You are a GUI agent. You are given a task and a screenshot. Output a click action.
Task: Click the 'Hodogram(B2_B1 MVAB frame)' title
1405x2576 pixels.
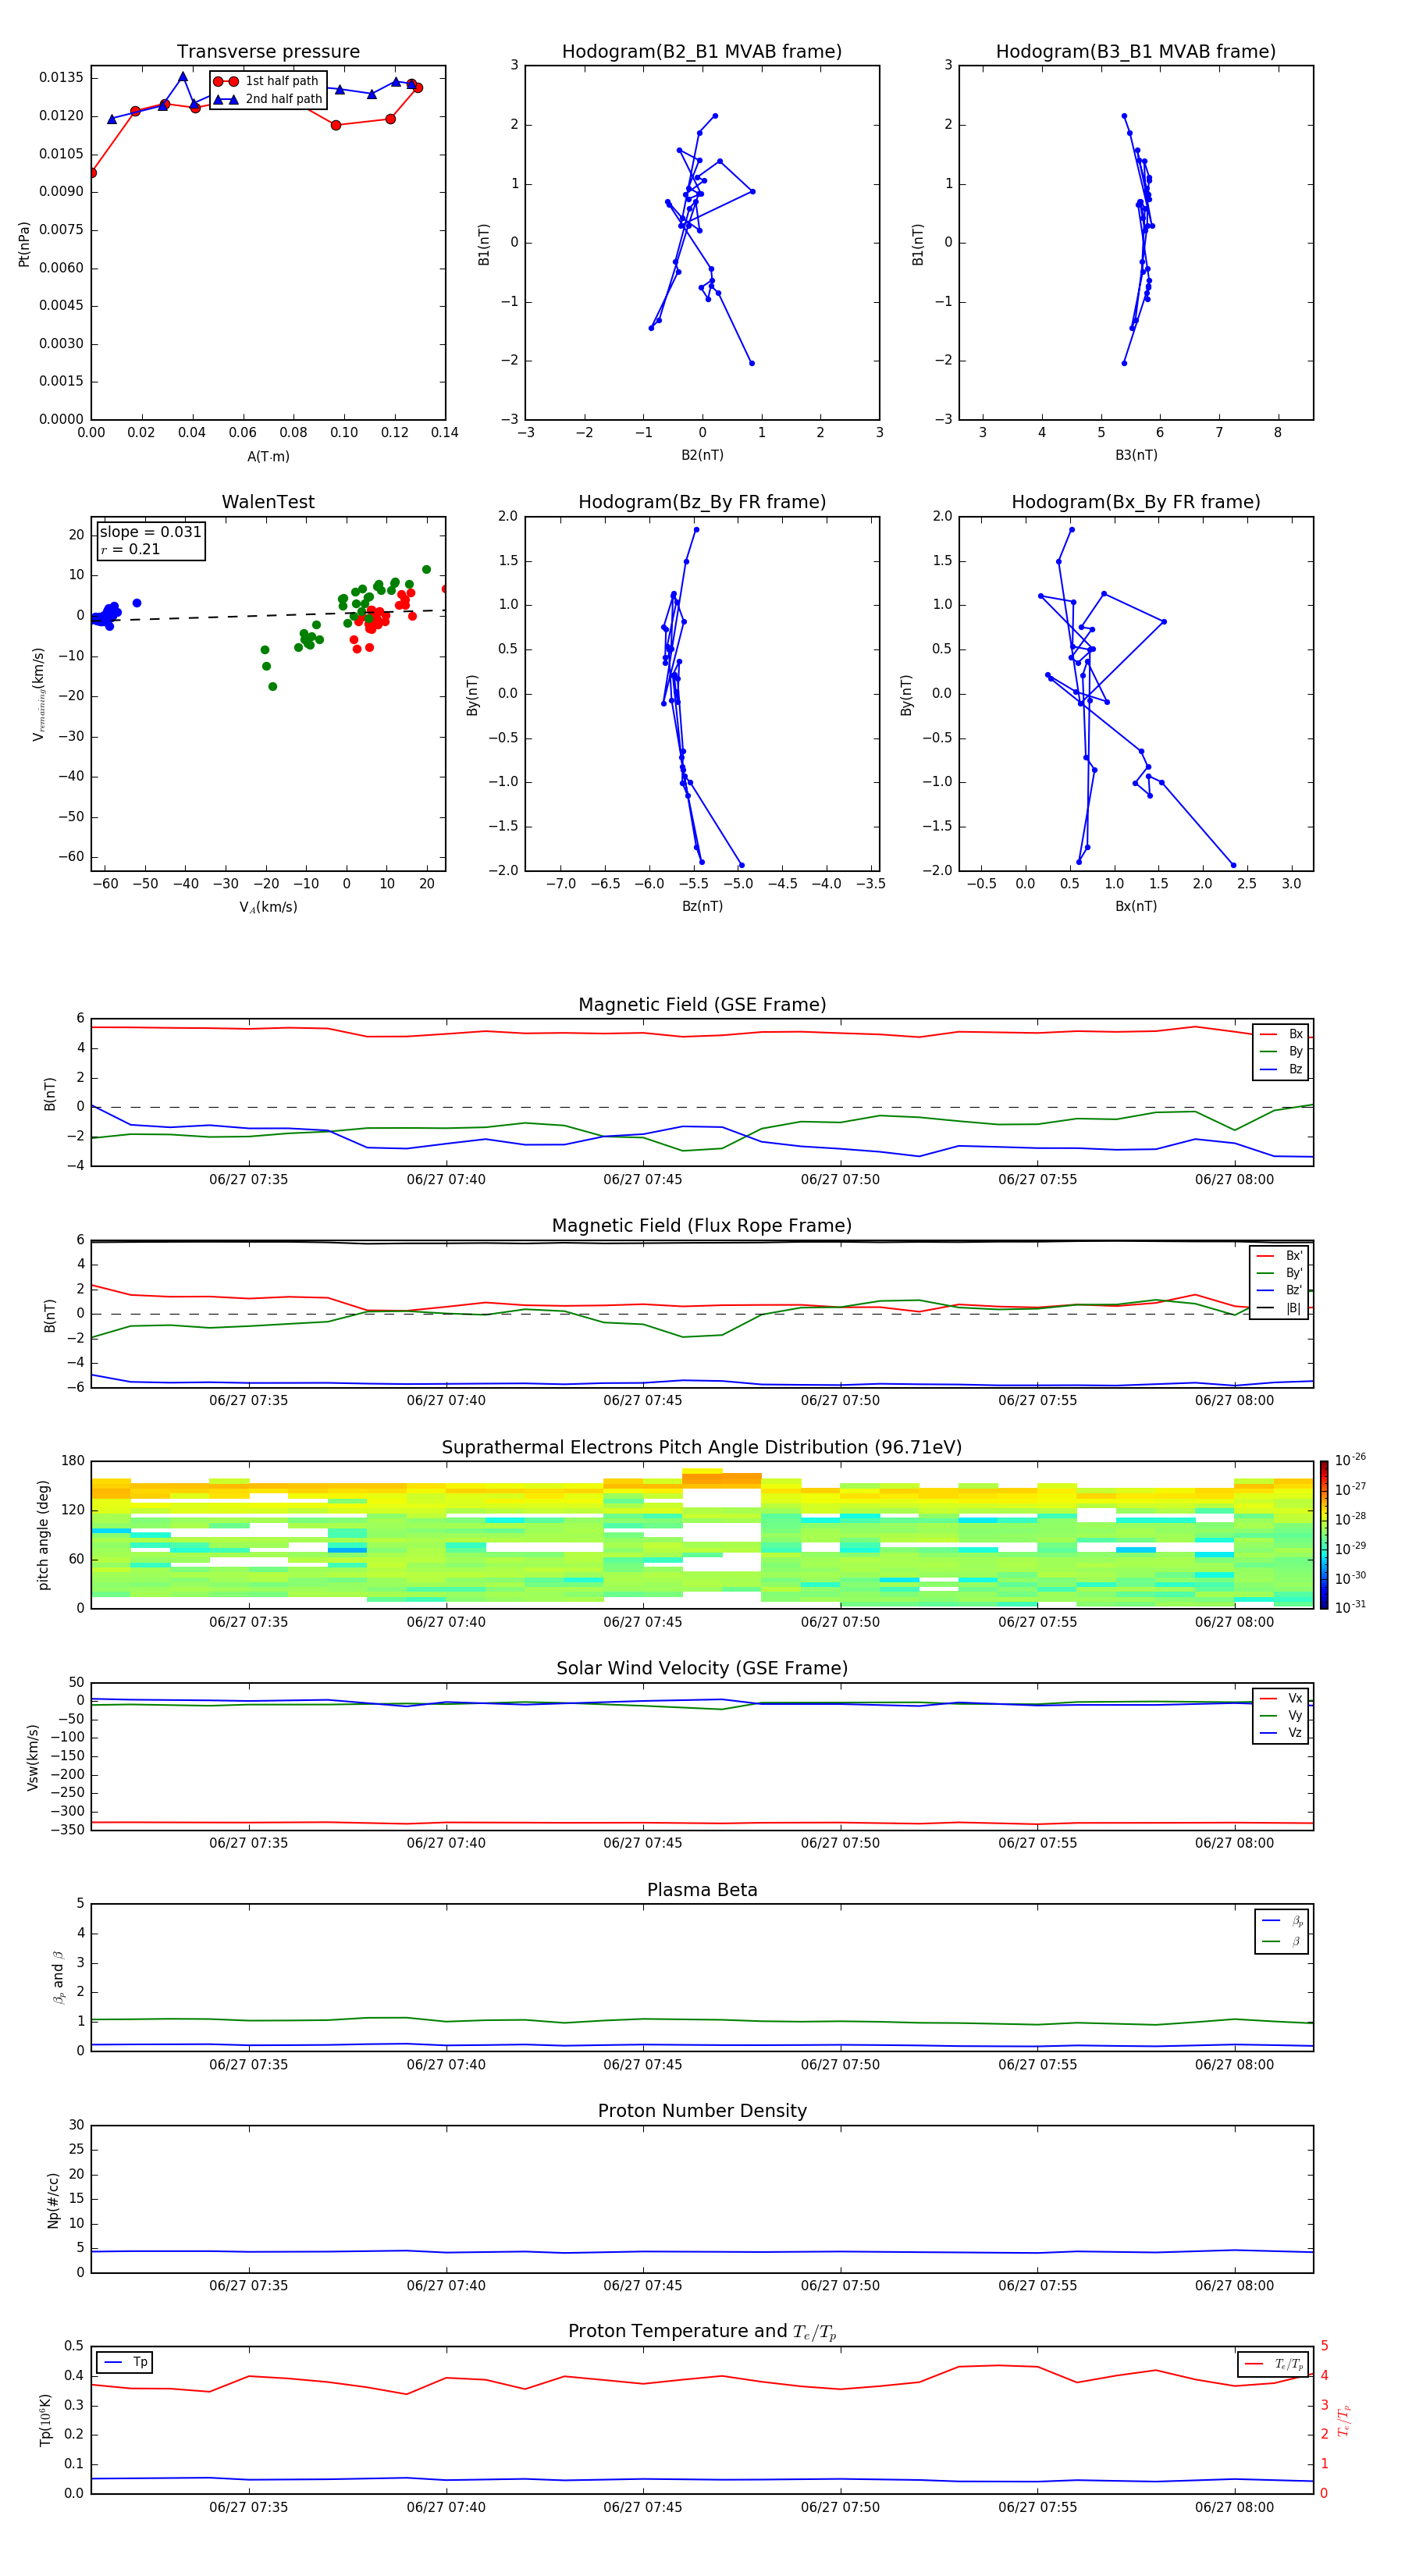[x=702, y=52]
